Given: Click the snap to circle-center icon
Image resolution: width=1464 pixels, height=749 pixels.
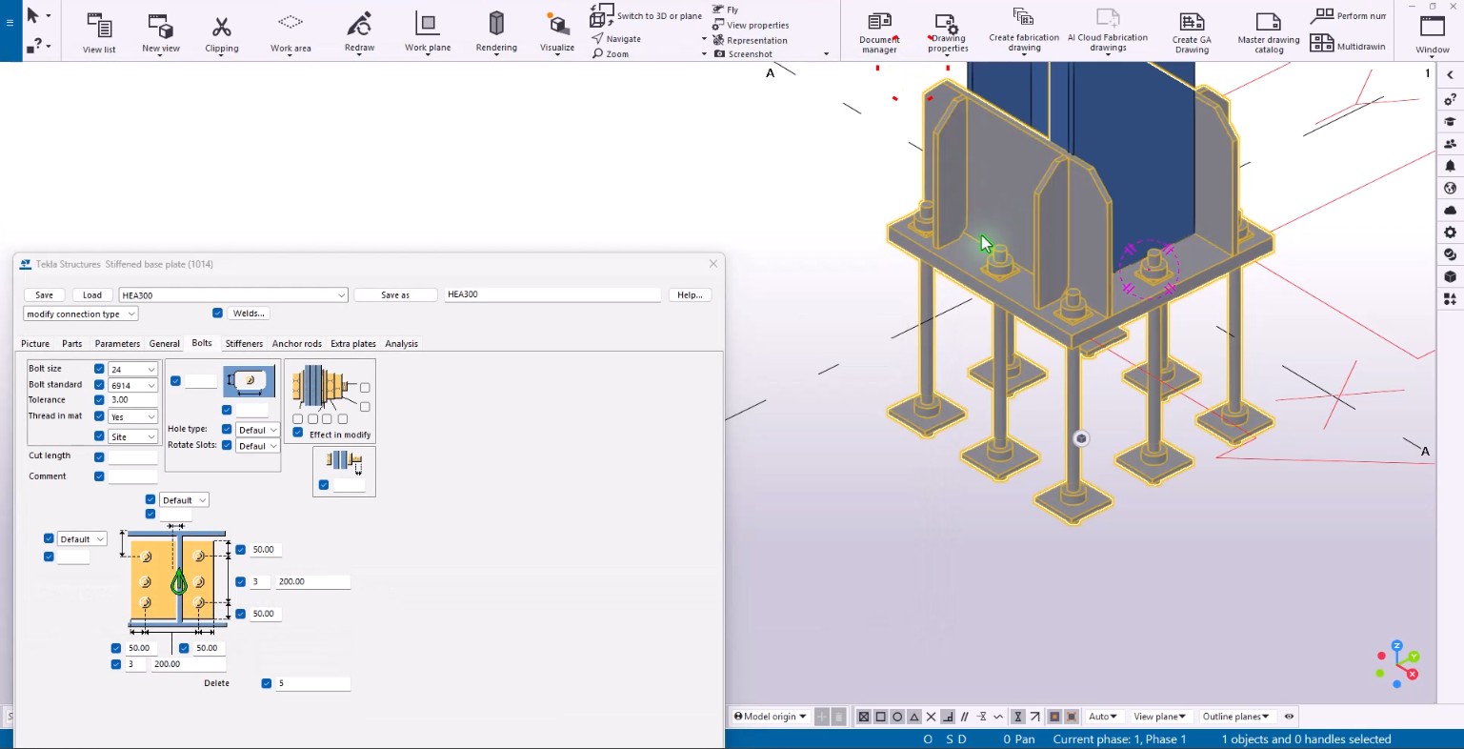Looking at the screenshot, I should 897,717.
